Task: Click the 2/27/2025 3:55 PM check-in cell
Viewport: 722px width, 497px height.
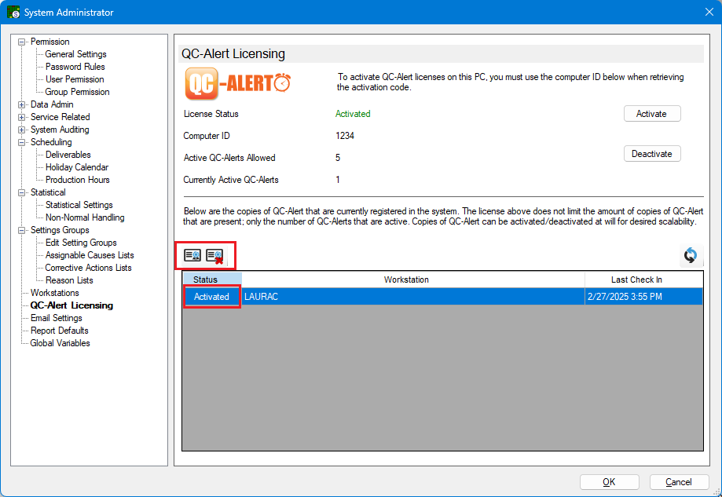Action: (643, 297)
